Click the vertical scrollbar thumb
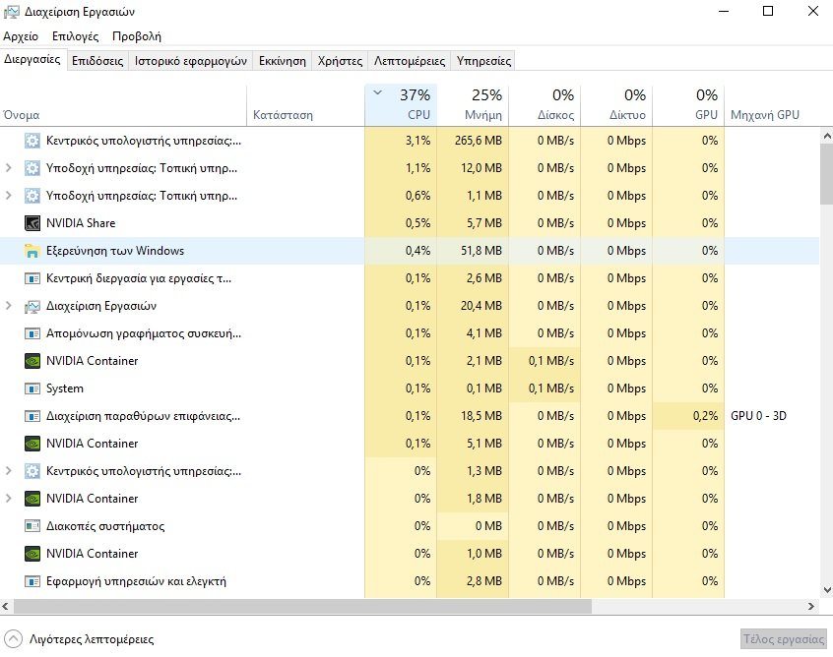833x657 pixels. coord(827,174)
